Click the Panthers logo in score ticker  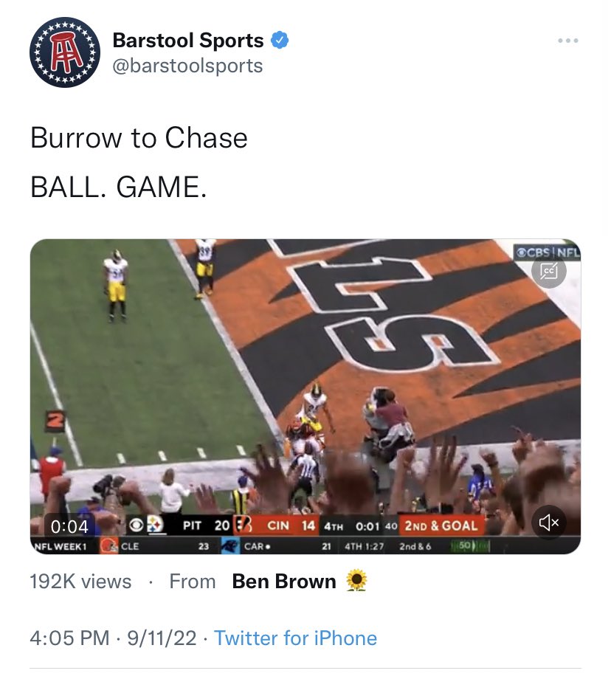230,546
